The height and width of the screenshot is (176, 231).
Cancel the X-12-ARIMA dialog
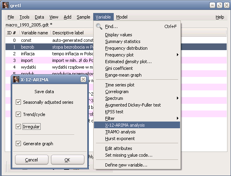[x=32, y=160]
